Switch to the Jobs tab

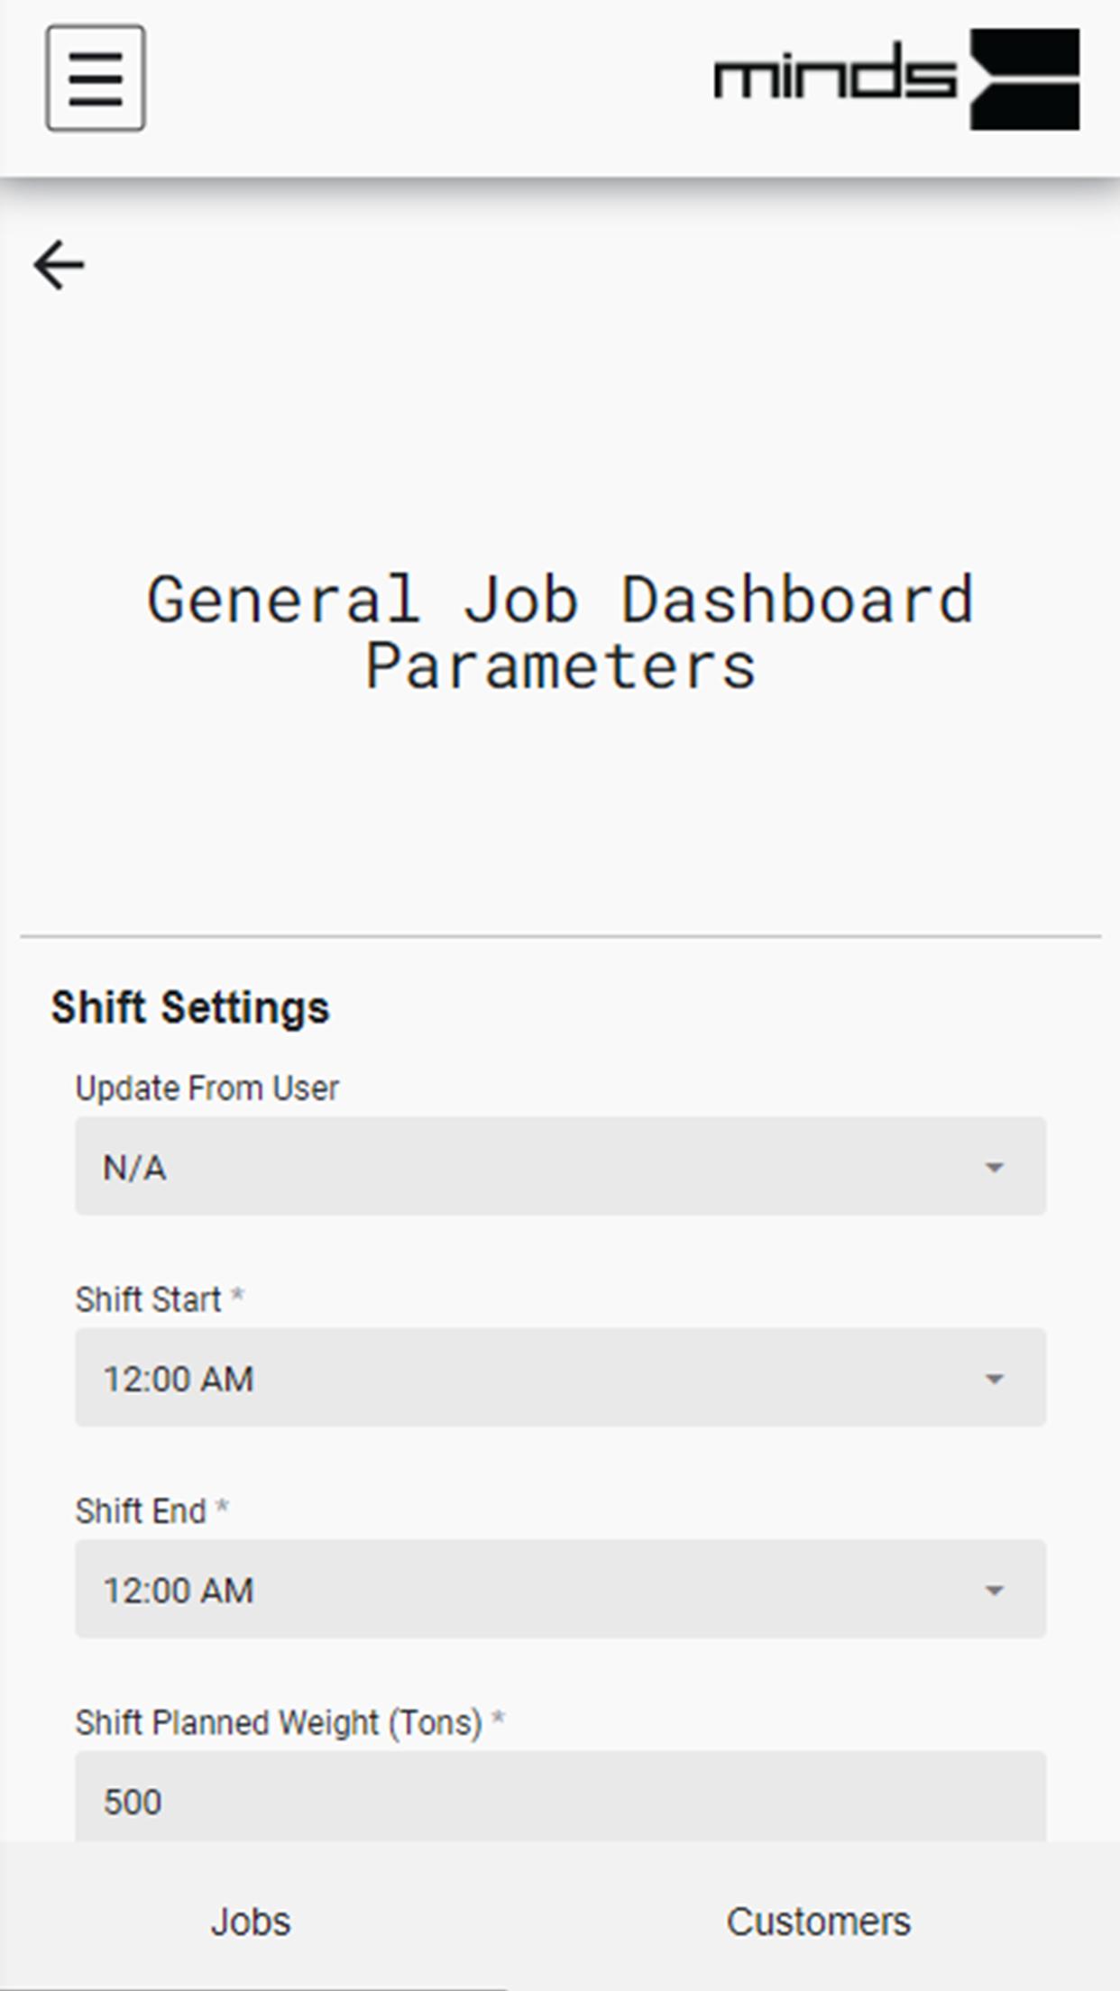(x=252, y=1922)
